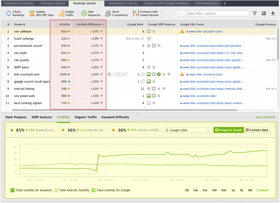Click crown icon in internal linking row
Image resolution: width=280 pixels, height=203 pixels.
pos(149,89)
